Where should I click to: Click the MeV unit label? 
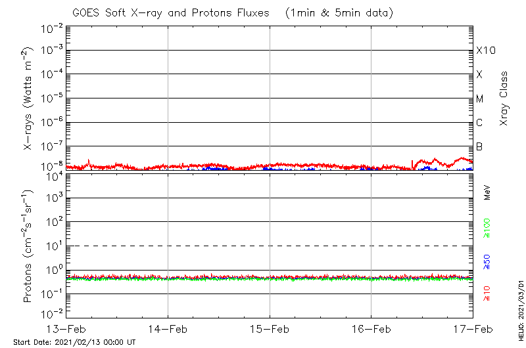[x=487, y=192]
